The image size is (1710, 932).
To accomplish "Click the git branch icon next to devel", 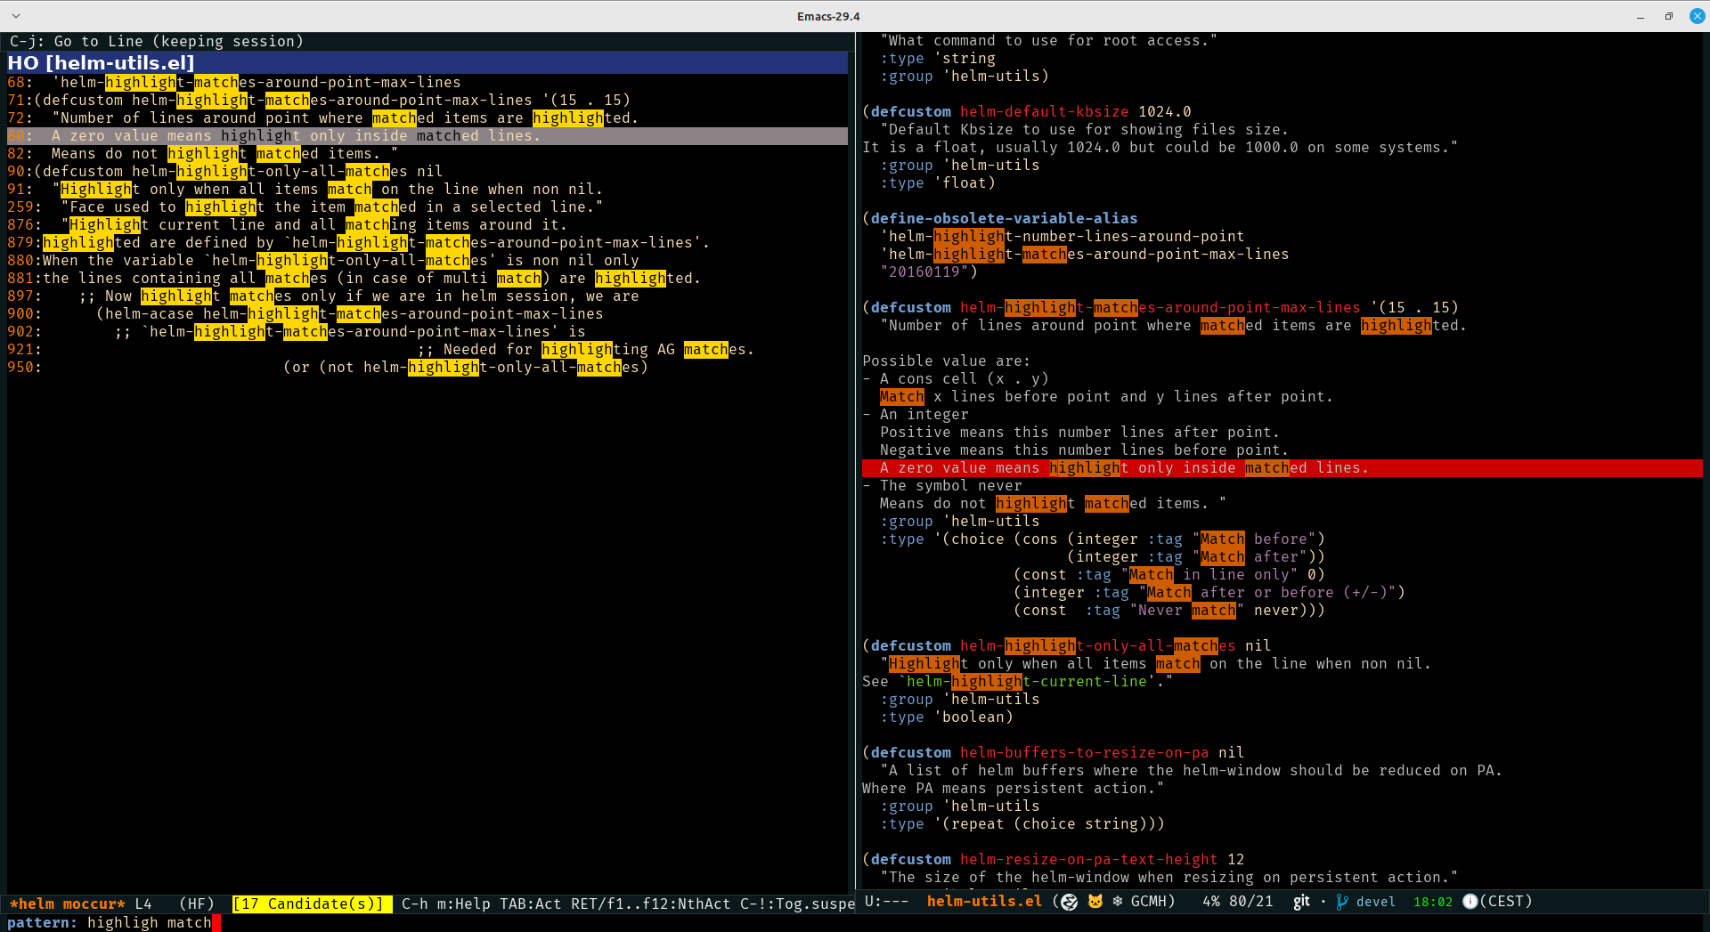I will [1342, 902].
